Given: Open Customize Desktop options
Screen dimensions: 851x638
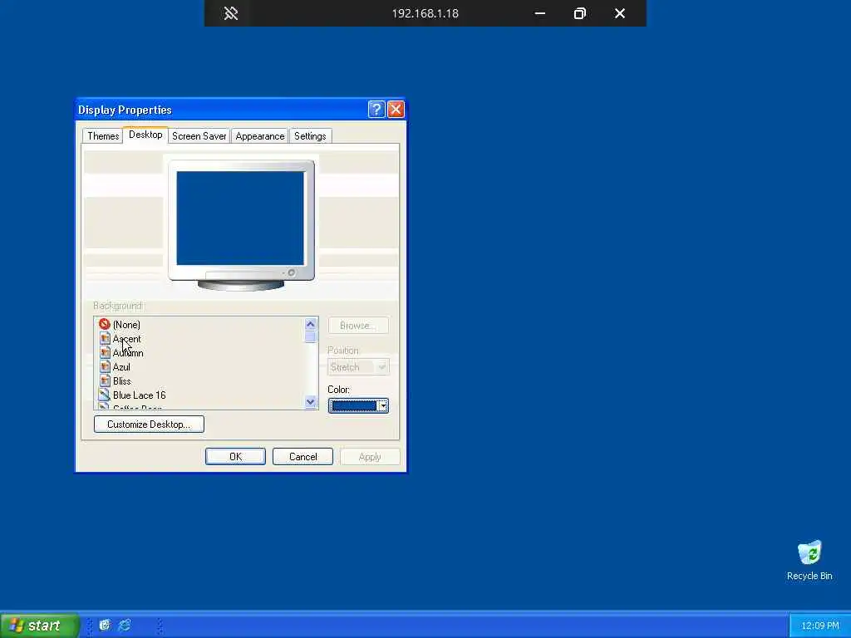Looking at the screenshot, I should 150,425.
